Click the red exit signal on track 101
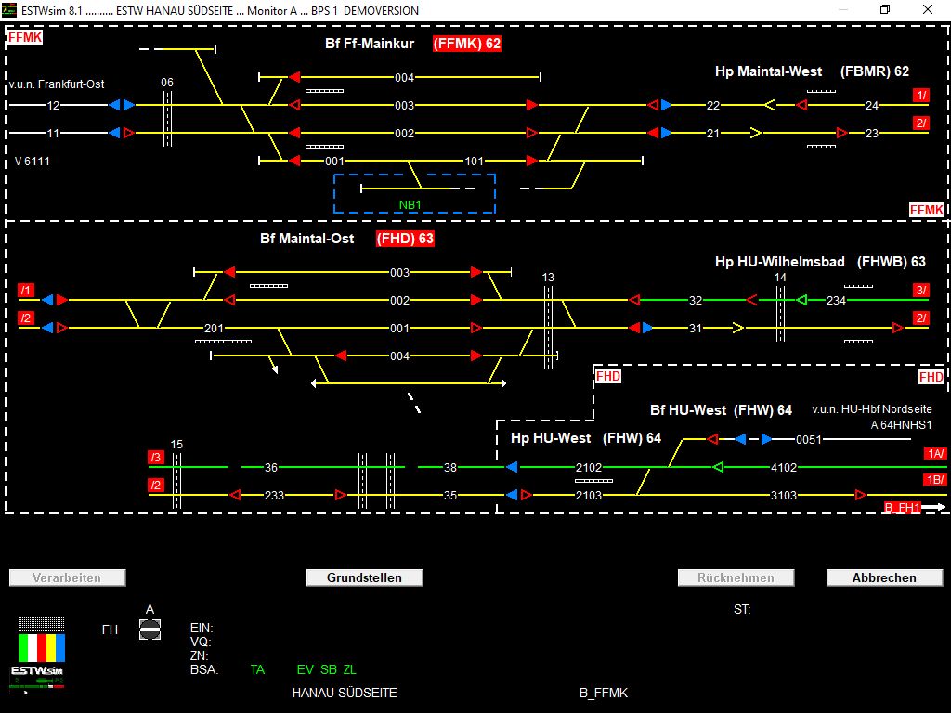This screenshot has width=951, height=713. [529, 160]
